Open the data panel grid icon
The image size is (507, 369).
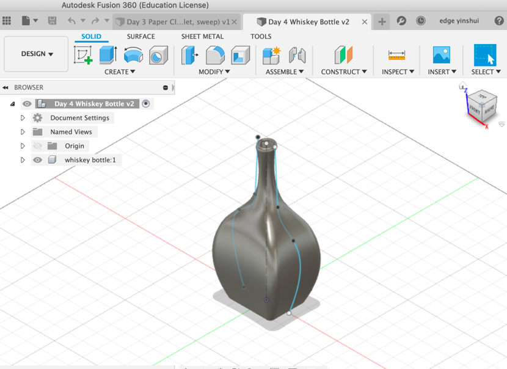pos(7,21)
